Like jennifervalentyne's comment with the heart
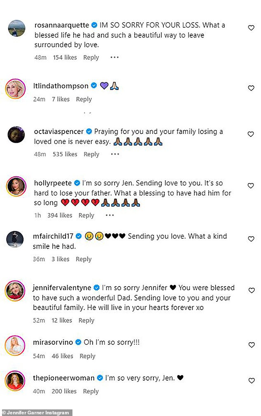261x416 pixels. 251,291
